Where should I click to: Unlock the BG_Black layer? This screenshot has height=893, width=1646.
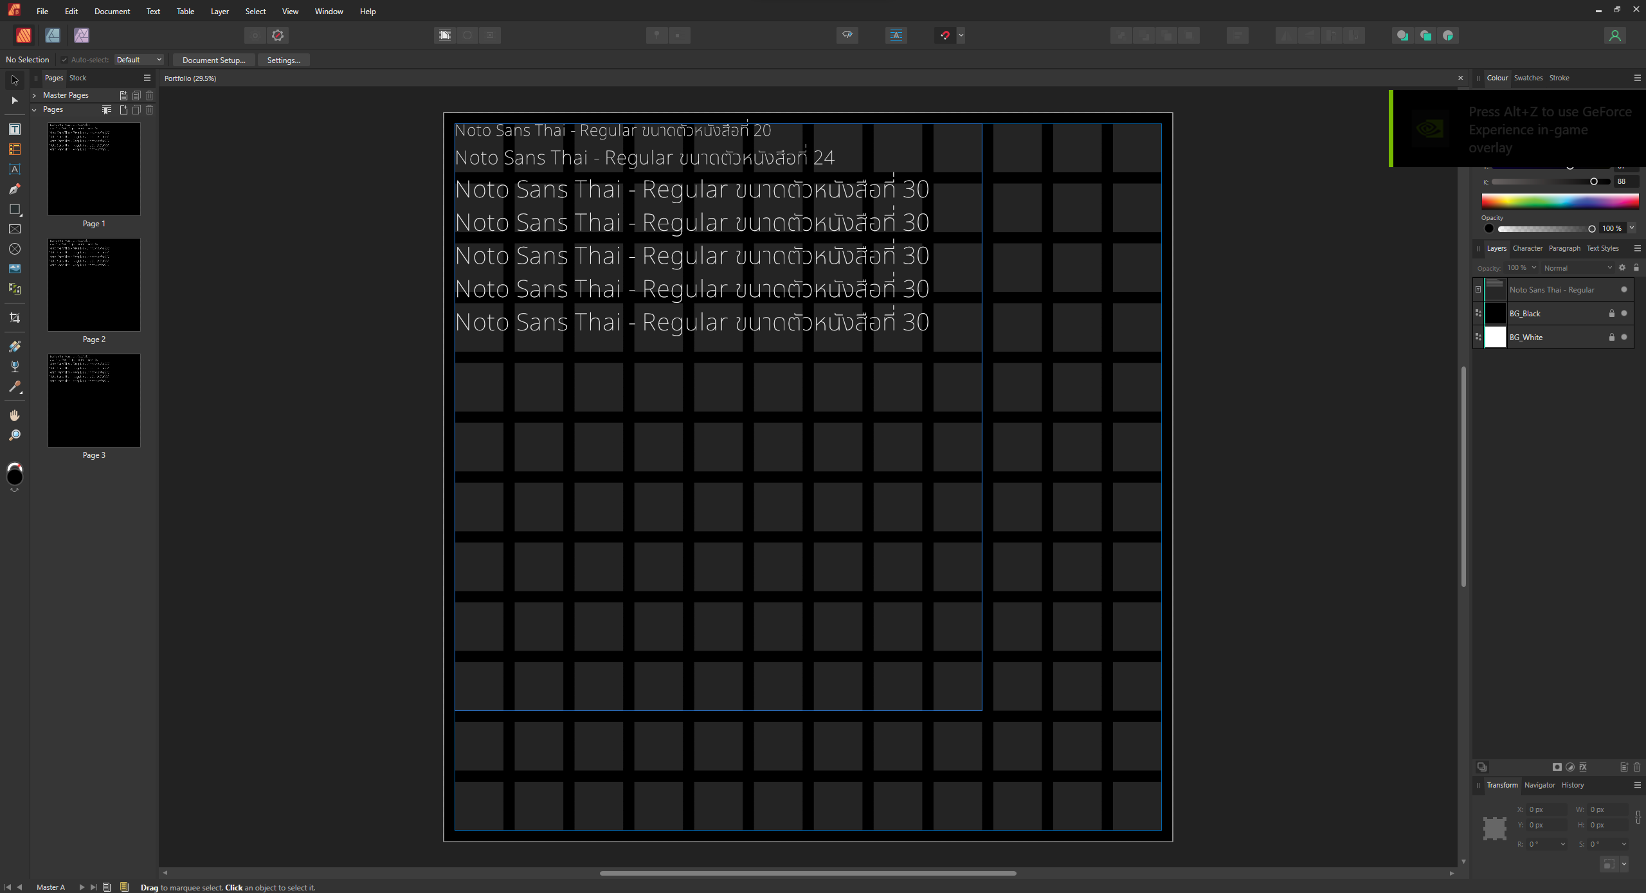(x=1612, y=313)
